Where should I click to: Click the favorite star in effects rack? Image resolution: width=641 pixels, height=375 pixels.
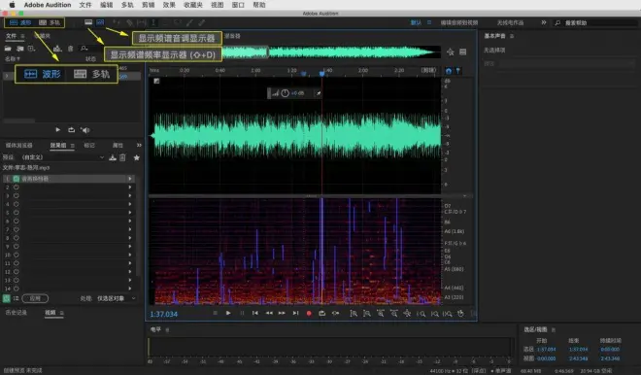pos(137,157)
